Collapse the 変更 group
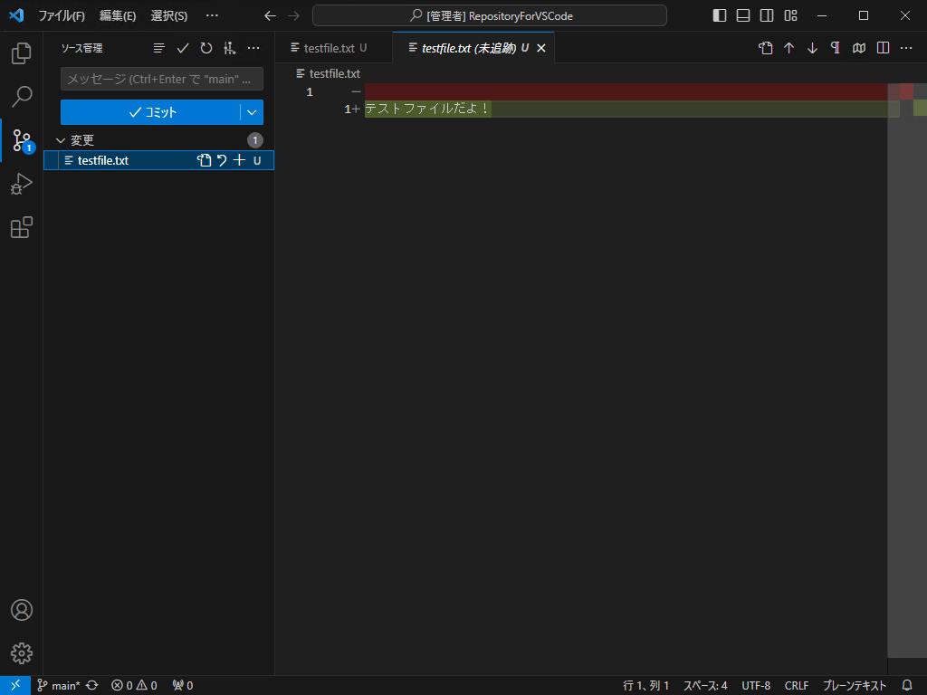Screen dimensions: 927x695 pyautogui.click(x=61, y=140)
